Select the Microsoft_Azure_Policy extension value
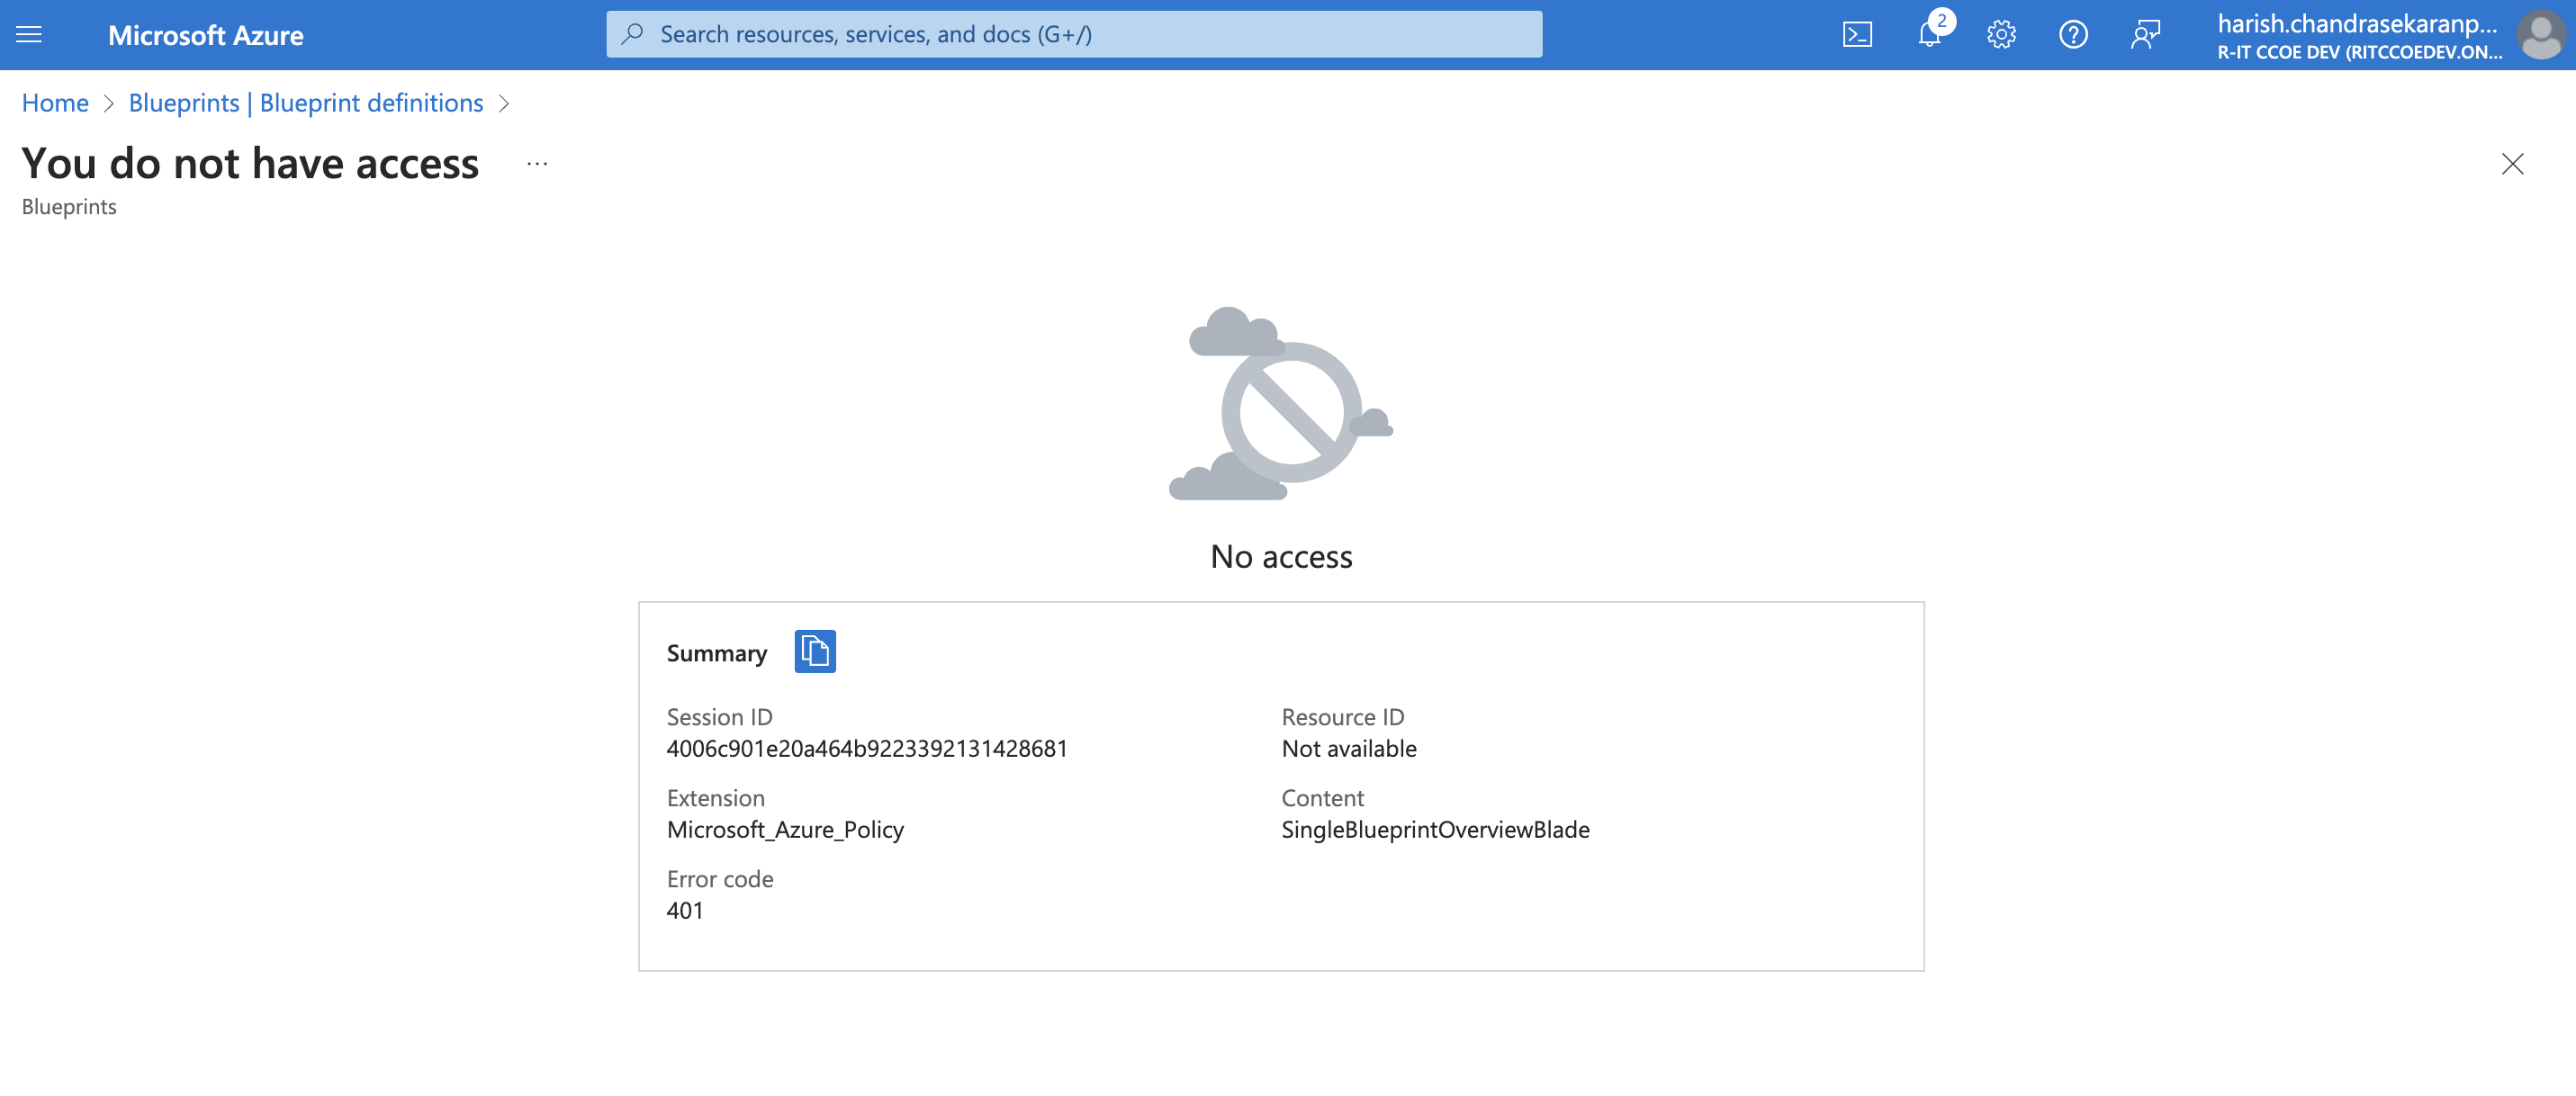 785,830
